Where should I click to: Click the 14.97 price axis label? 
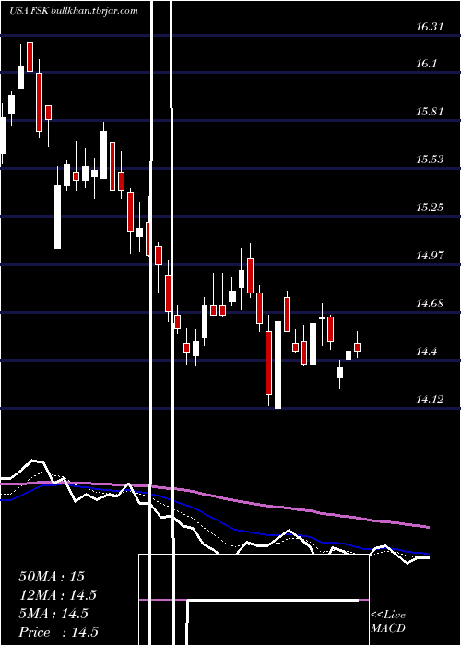point(430,256)
